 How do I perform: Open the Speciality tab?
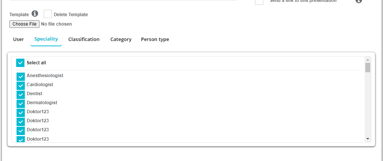click(x=46, y=39)
